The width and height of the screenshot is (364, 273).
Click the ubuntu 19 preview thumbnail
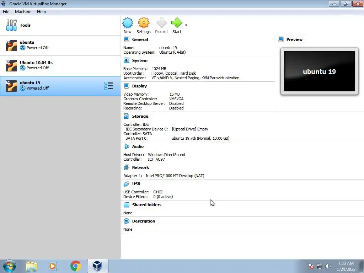[320, 71]
